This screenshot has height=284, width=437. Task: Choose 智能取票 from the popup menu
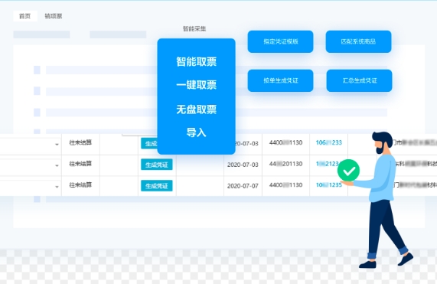point(196,61)
